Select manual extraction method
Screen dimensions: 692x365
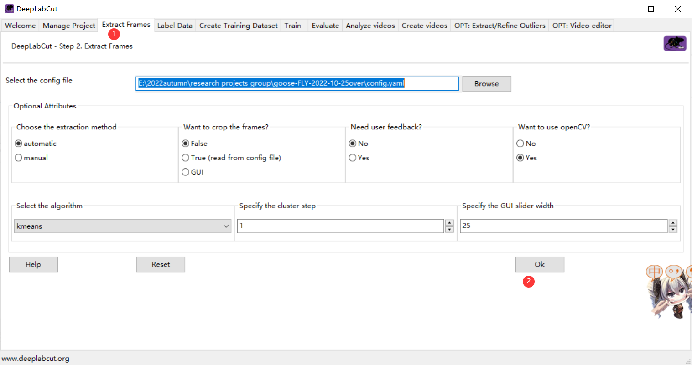[31, 158]
